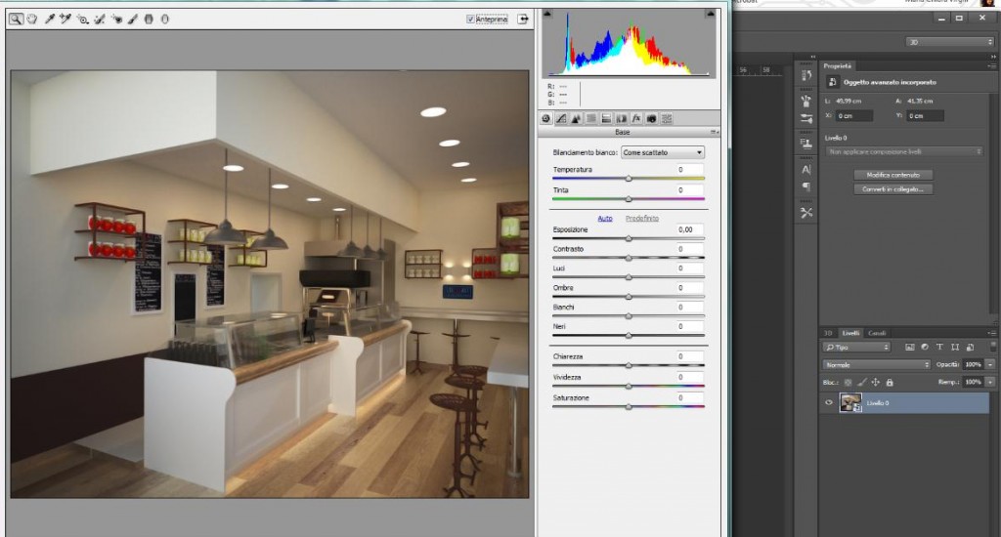This screenshot has width=1001, height=537.
Task: Open the Split Toning panel tab
Action: click(x=606, y=118)
